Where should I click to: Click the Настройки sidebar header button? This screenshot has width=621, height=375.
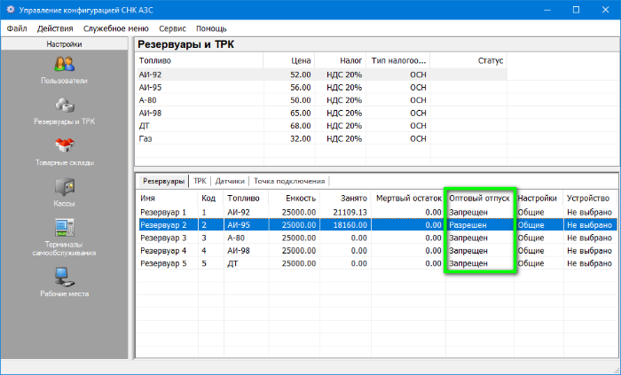click(x=64, y=43)
